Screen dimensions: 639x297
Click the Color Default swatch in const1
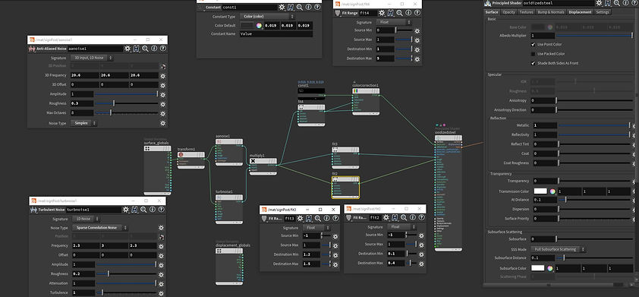click(x=247, y=25)
